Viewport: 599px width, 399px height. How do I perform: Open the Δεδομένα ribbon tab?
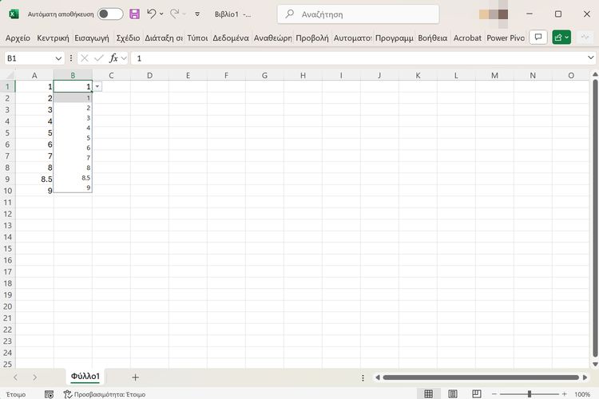click(x=230, y=38)
